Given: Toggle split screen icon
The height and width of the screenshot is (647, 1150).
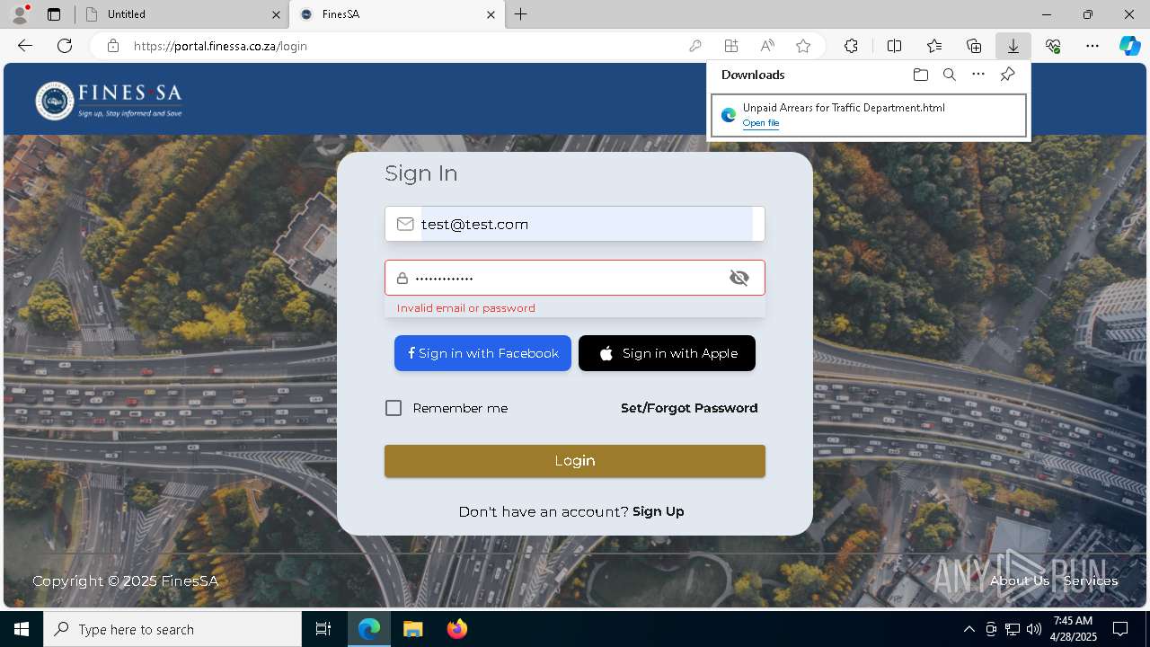Looking at the screenshot, I should click(x=894, y=46).
